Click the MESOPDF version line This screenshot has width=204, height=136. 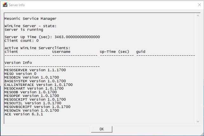click(x=32, y=96)
